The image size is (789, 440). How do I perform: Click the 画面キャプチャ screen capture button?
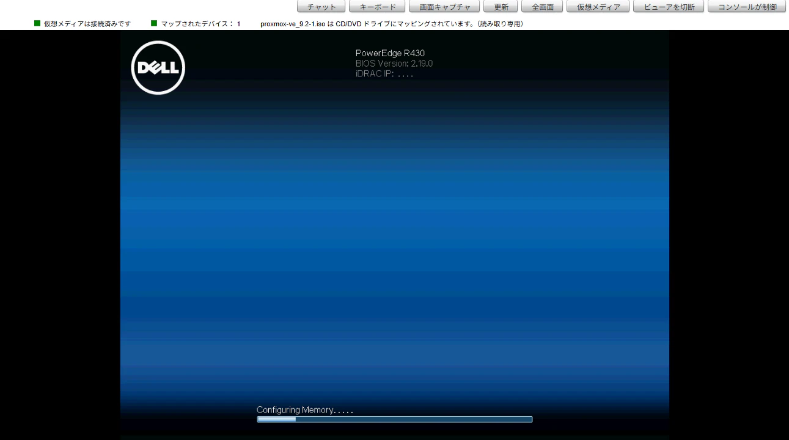coord(444,7)
